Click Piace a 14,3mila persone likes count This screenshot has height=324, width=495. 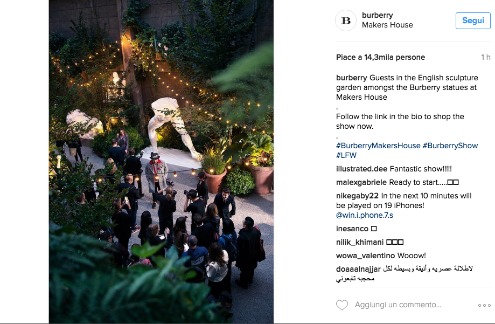pyautogui.click(x=380, y=58)
